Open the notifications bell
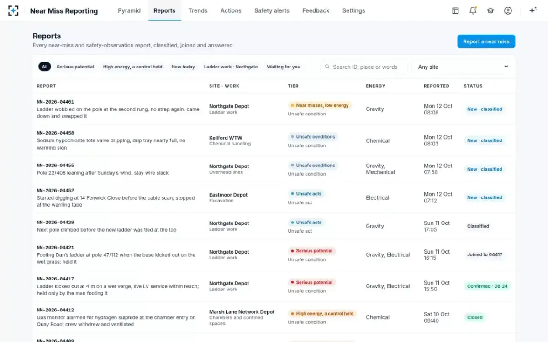Viewport: 548px width, 342px height. 473,10
